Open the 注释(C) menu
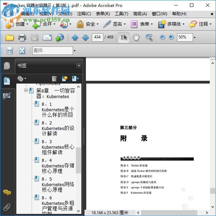 pos(84,14)
